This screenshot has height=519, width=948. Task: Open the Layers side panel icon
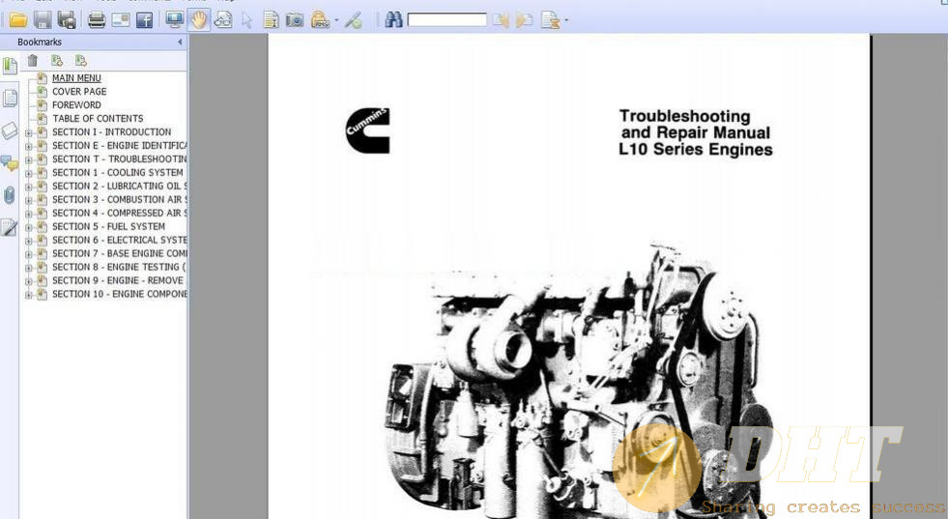[10, 130]
